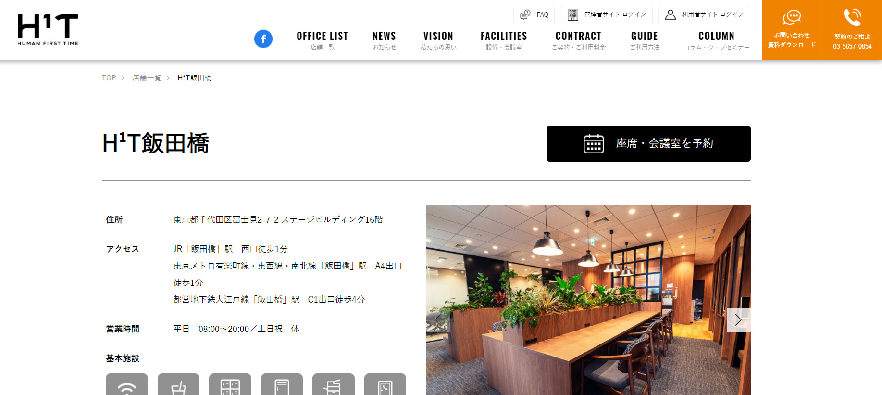
Task: Open OFFICE LIST menu
Action: tap(322, 41)
